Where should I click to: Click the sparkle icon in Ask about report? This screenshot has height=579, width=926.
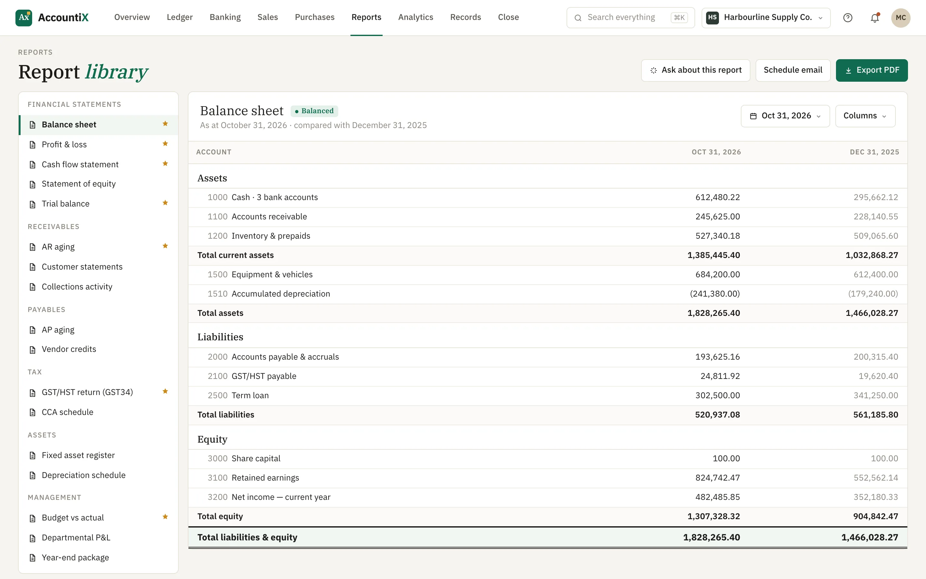point(654,70)
